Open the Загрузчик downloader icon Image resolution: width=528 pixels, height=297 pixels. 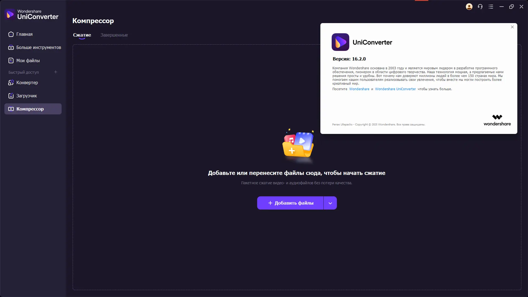(11, 96)
